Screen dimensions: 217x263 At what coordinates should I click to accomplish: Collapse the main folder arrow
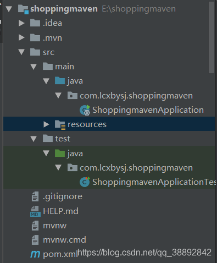34,67
